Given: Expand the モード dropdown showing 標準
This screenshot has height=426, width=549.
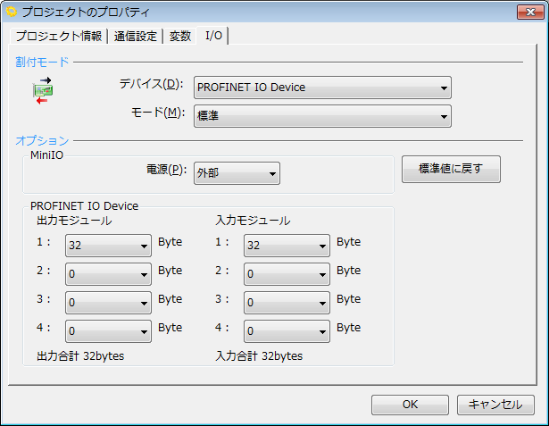Looking at the screenshot, I should click(322, 116).
